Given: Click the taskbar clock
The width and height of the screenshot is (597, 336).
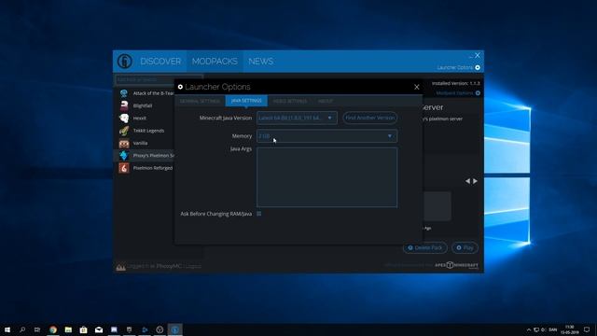Looking at the screenshot, I should click(570, 329).
